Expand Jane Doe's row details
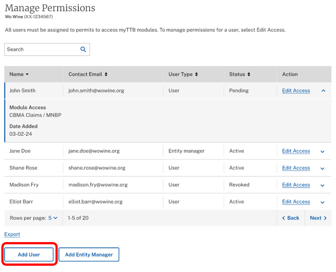336x272 pixels. coord(323,151)
